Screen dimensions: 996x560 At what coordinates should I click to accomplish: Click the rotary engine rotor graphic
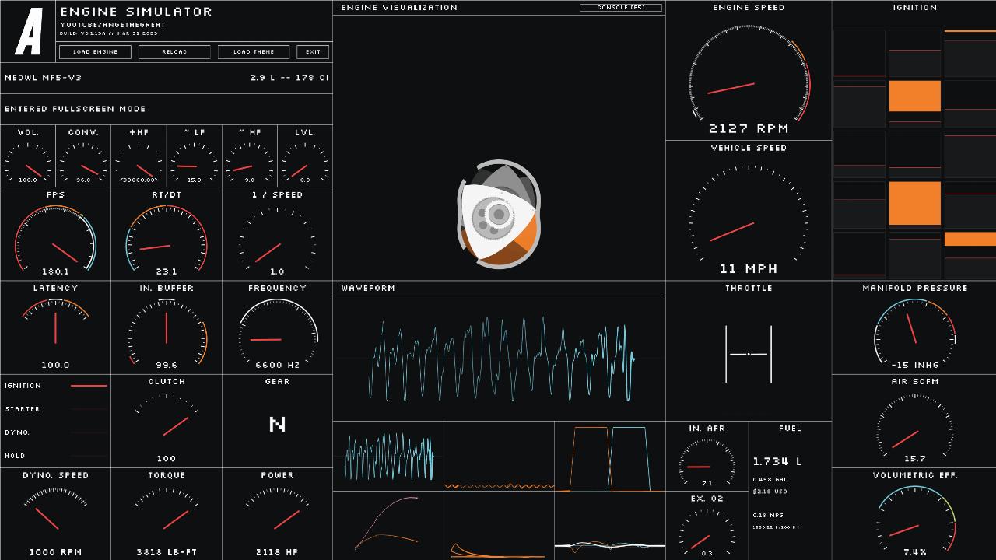[498, 214]
